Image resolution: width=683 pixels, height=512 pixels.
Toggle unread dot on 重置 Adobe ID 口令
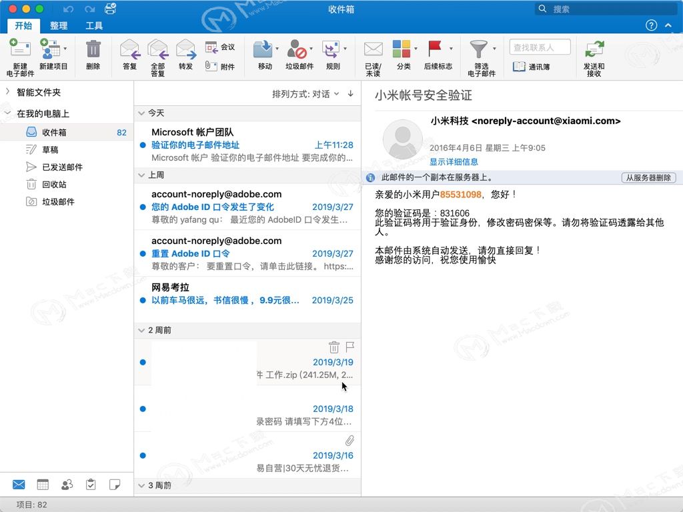(x=143, y=254)
